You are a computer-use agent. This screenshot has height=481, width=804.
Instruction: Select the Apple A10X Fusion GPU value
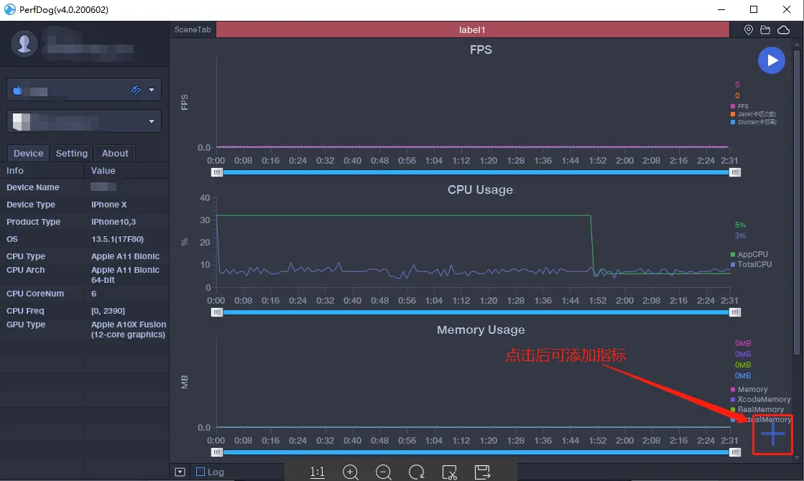coord(129,330)
